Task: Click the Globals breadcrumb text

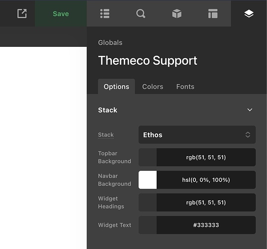Action: [110, 43]
